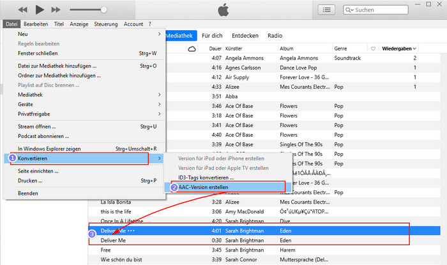
Task: Sort by the Genre column header
Action: pos(340,49)
